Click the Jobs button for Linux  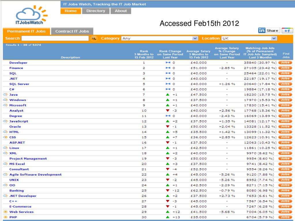coord(285,148)
